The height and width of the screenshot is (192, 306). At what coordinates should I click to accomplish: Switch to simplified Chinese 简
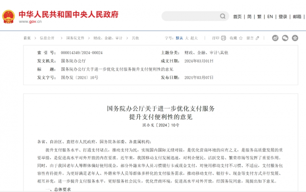pyautogui.click(x=249, y=17)
